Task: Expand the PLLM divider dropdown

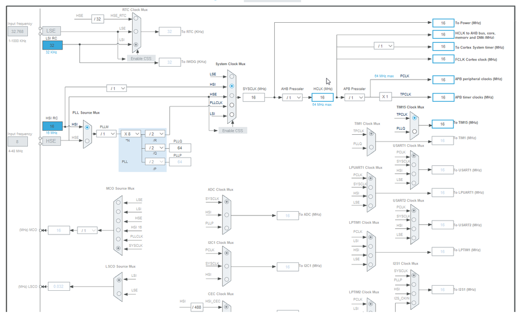Action: pyautogui.click(x=106, y=134)
